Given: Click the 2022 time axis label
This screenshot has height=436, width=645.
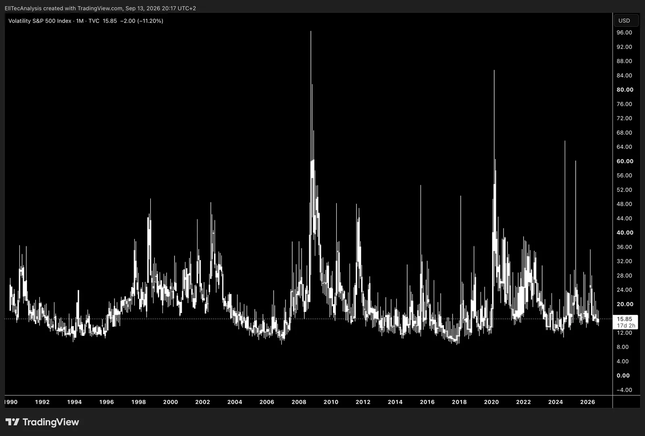Looking at the screenshot, I should 524,402.
